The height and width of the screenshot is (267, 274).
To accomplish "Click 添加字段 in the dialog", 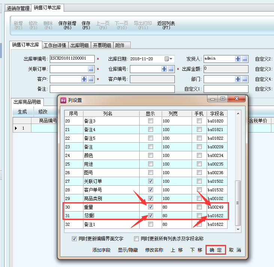I will [x=101, y=250].
